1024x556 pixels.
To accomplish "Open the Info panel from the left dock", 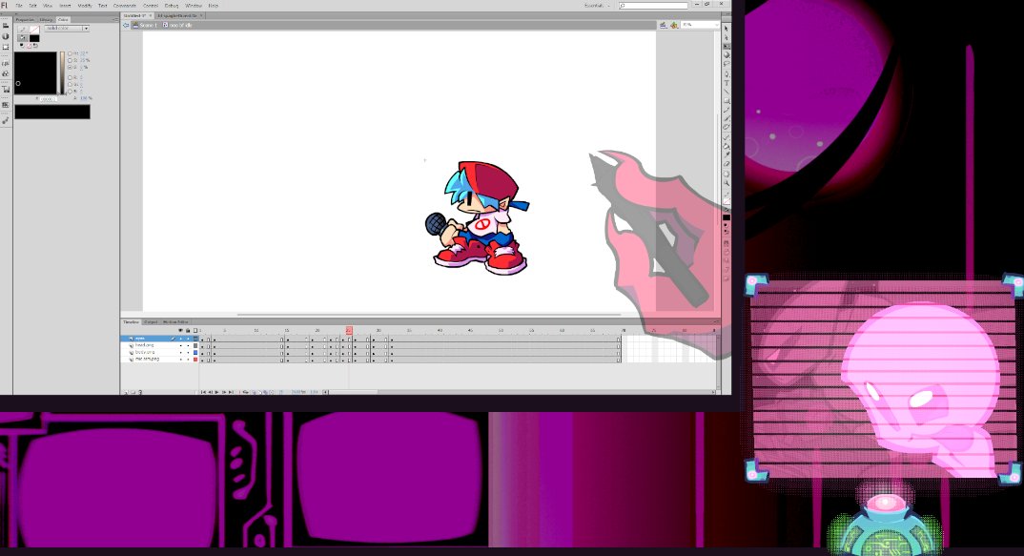I will [5, 36].
